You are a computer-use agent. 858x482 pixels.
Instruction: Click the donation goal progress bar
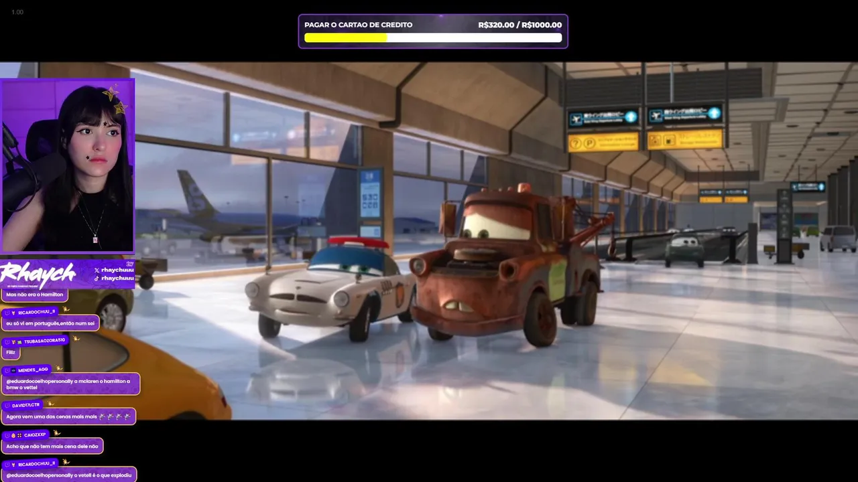click(433, 37)
